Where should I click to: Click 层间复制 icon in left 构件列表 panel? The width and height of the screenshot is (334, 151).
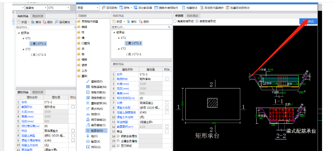point(57,22)
